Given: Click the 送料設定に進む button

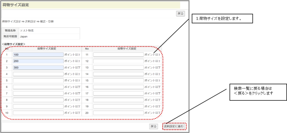Looking at the screenshot, I should tap(174, 126).
